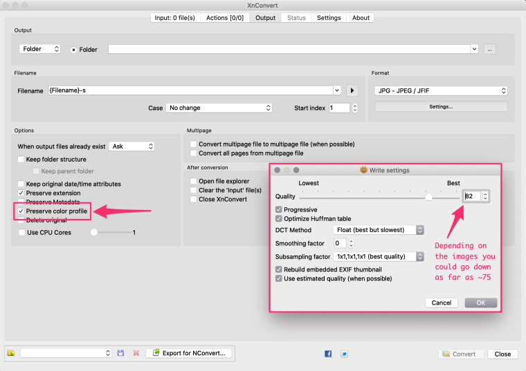Click OK in Write settings dialog
Screen dimensions: 526x371
[480, 303]
